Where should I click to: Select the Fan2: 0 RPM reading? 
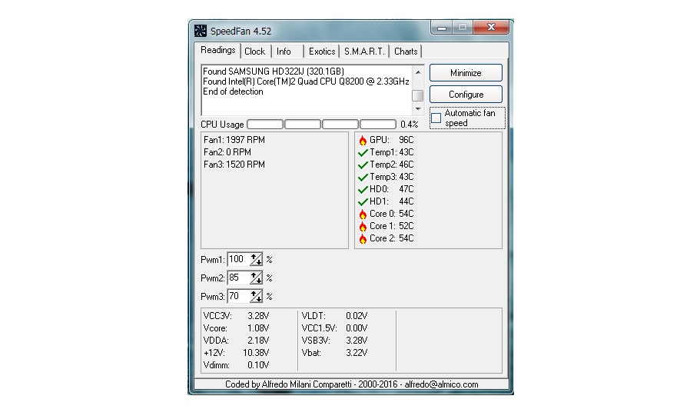(227, 151)
